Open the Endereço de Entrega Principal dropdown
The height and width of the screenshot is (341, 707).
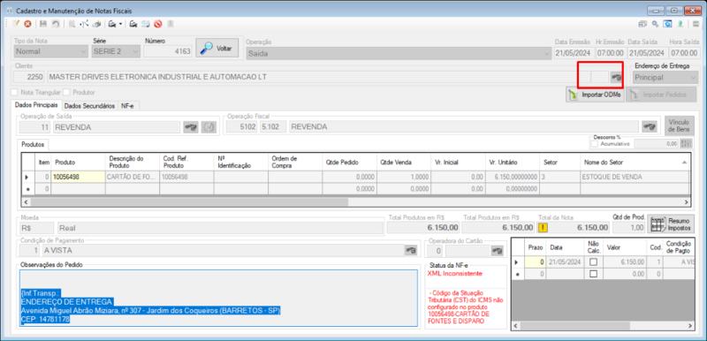(665, 77)
